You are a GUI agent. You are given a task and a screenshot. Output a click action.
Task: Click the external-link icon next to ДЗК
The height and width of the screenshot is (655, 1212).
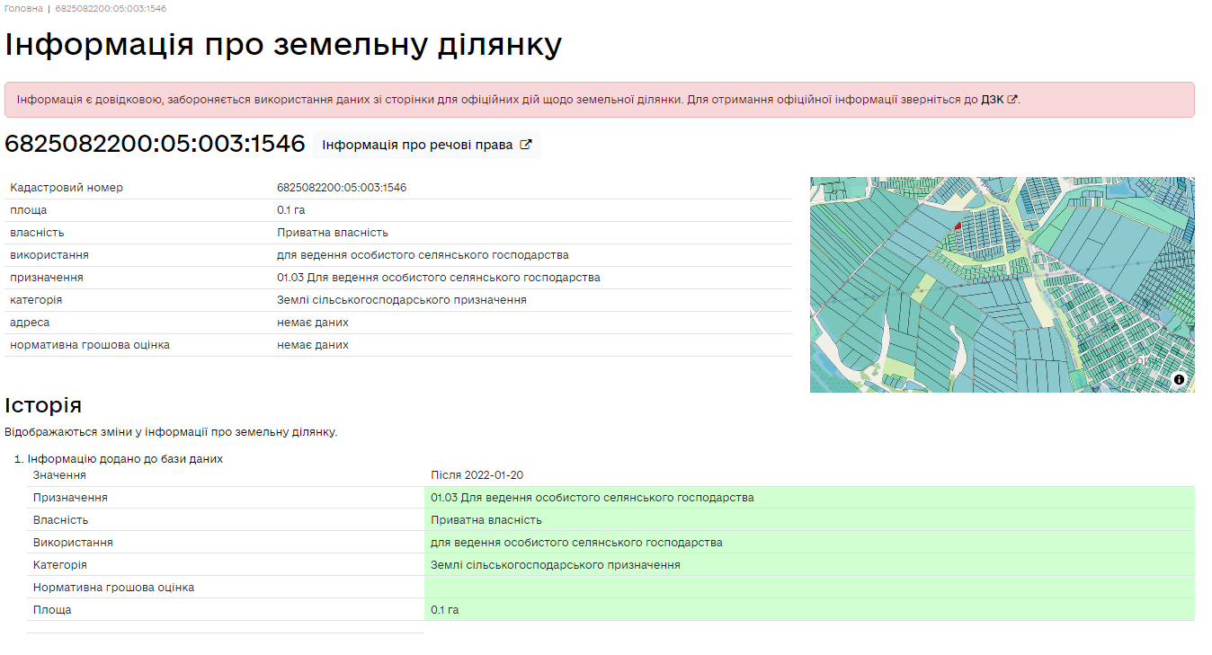[1012, 100]
